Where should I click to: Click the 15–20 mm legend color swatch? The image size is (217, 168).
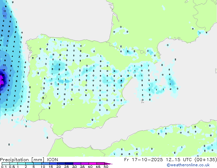pos(53,164)
